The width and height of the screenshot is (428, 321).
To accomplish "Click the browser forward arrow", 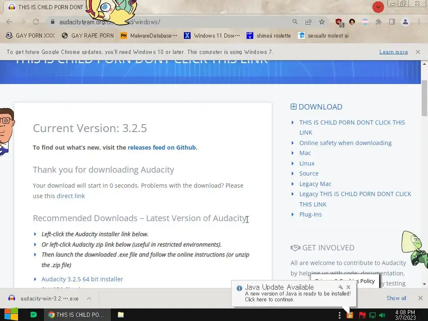I will pyautogui.click(x=23, y=22).
